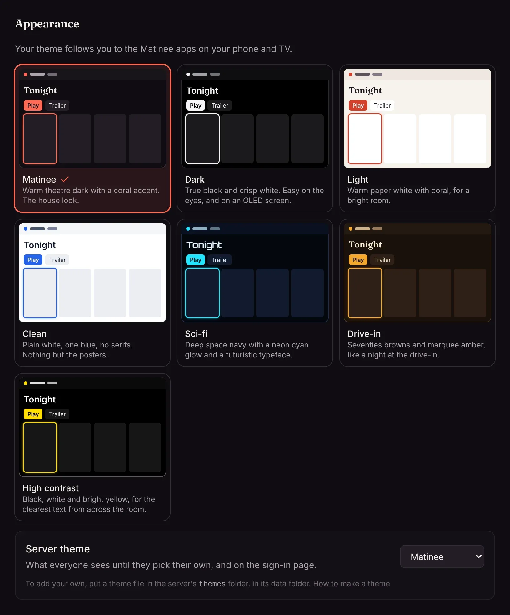The image size is (510, 615).
Task: Select the Sci-fi theme card
Action: [x=255, y=293]
